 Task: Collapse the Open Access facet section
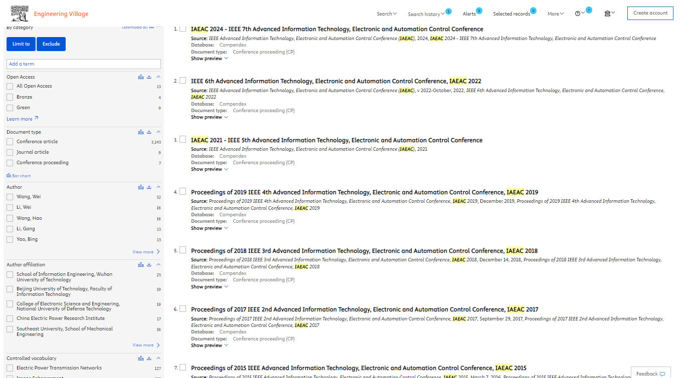point(158,77)
